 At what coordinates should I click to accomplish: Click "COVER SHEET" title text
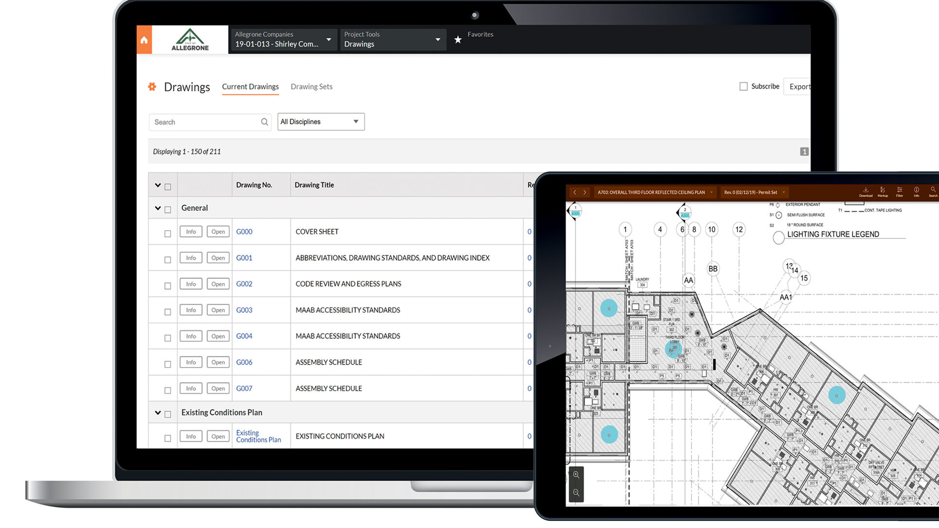317,232
